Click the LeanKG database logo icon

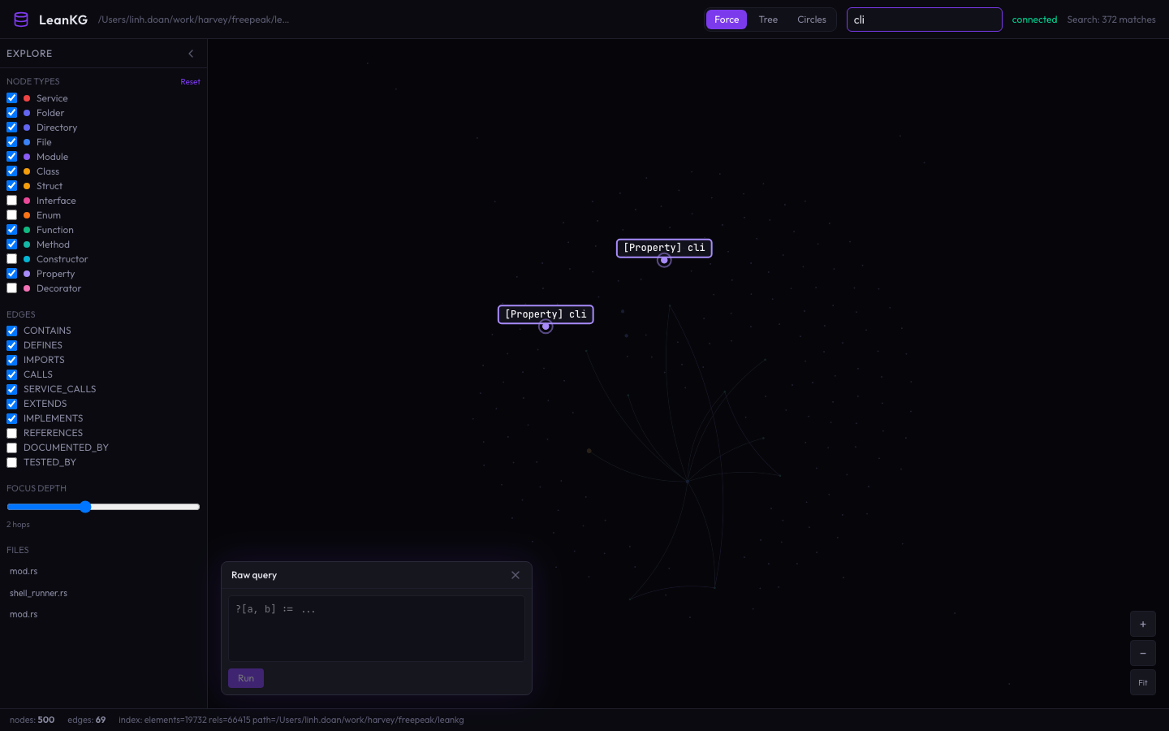coord(21,19)
